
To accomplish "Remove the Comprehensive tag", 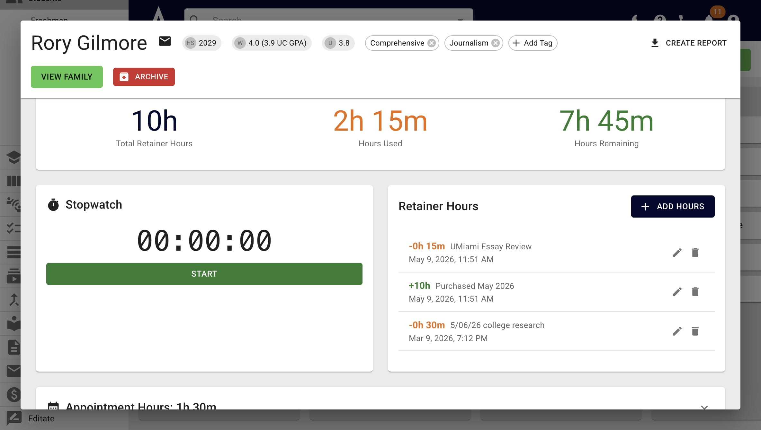I will (432, 43).
